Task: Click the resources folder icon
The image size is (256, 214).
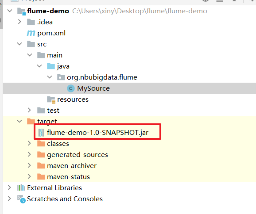Action: pos(51,100)
